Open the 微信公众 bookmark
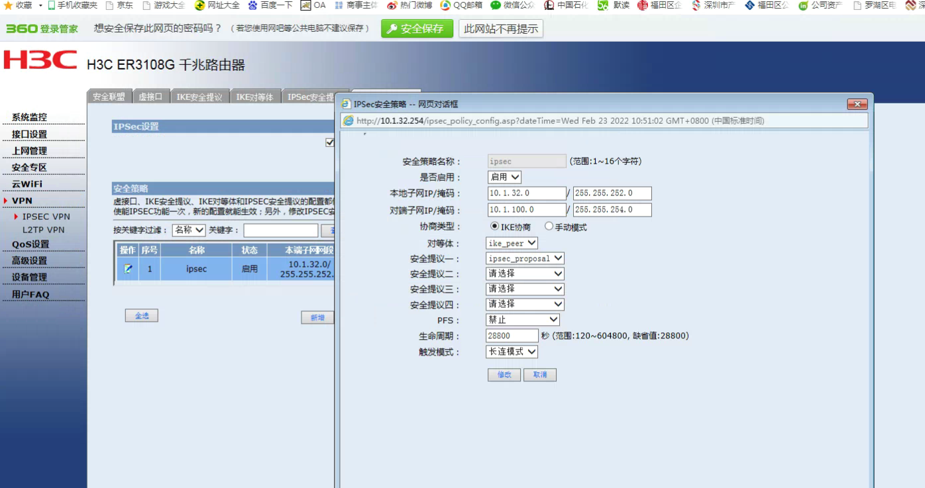The image size is (925, 488). (513, 5)
